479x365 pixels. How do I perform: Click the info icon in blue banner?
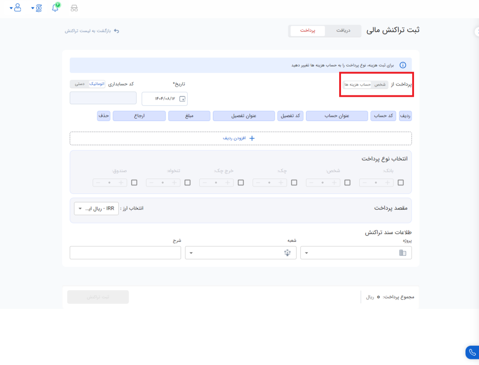pos(402,65)
